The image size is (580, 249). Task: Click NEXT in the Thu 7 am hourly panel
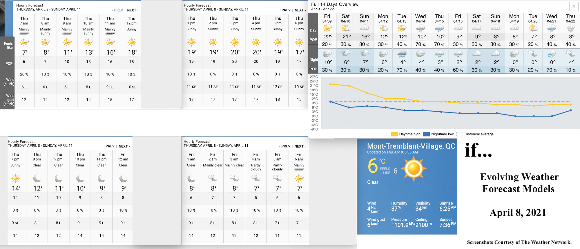tap(133, 10)
